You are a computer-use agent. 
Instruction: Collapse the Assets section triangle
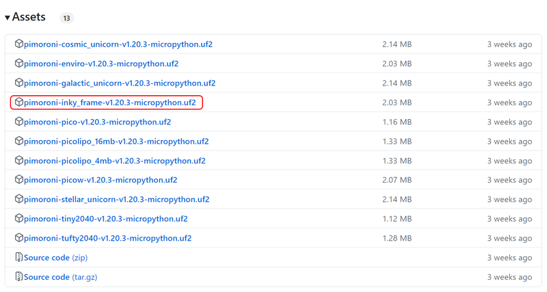click(x=8, y=17)
